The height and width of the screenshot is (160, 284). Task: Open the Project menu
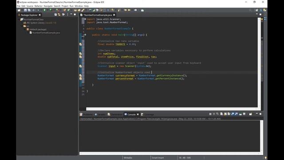click(65, 6)
